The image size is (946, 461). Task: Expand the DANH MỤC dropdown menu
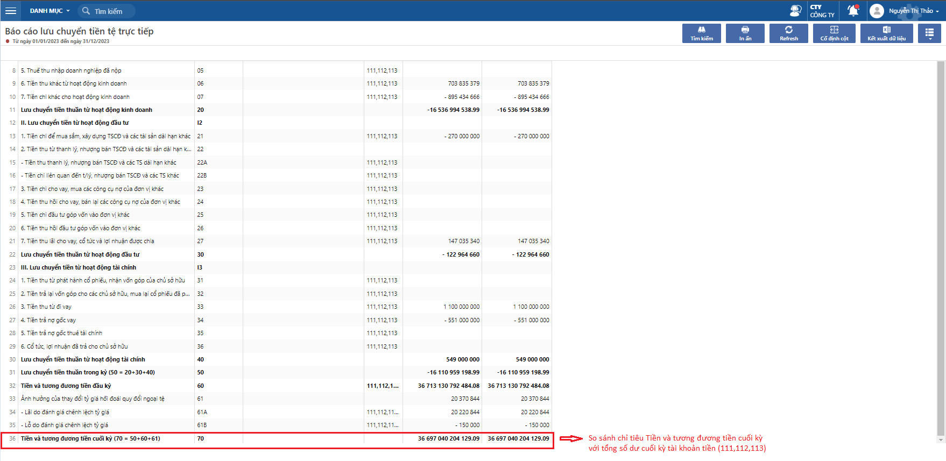[50, 11]
